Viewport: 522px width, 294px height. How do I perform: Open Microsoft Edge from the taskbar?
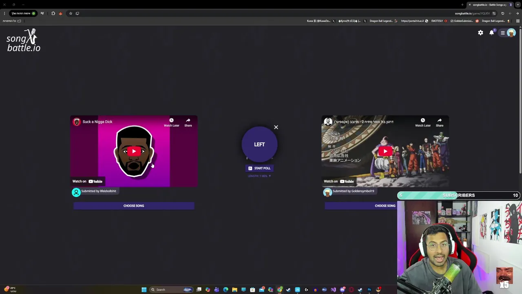(226, 290)
